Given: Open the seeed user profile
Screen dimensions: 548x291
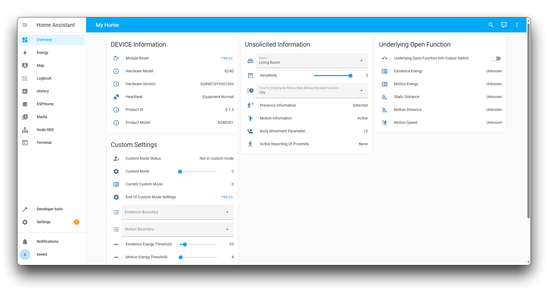Looking at the screenshot, I should click(42, 254).
